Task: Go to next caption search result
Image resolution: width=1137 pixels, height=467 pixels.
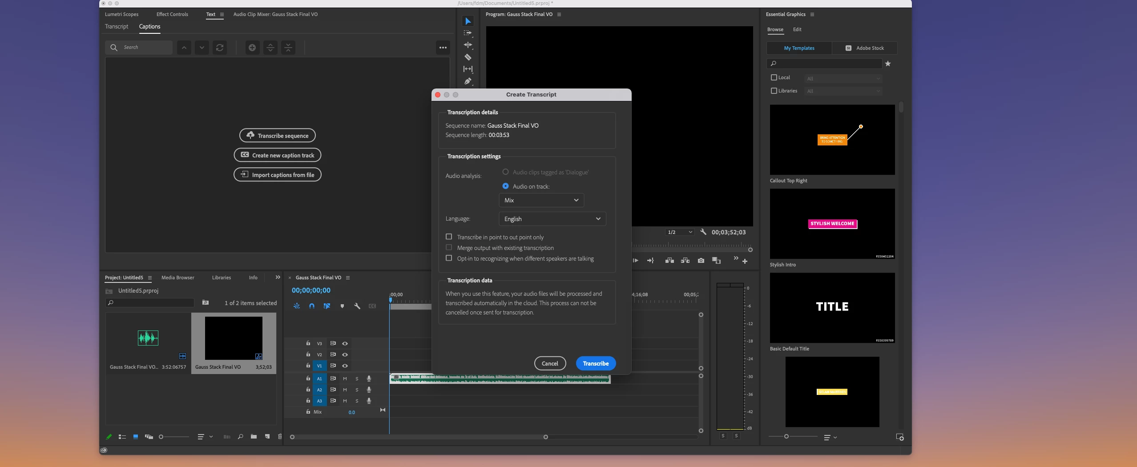Action: click(202, 48)
